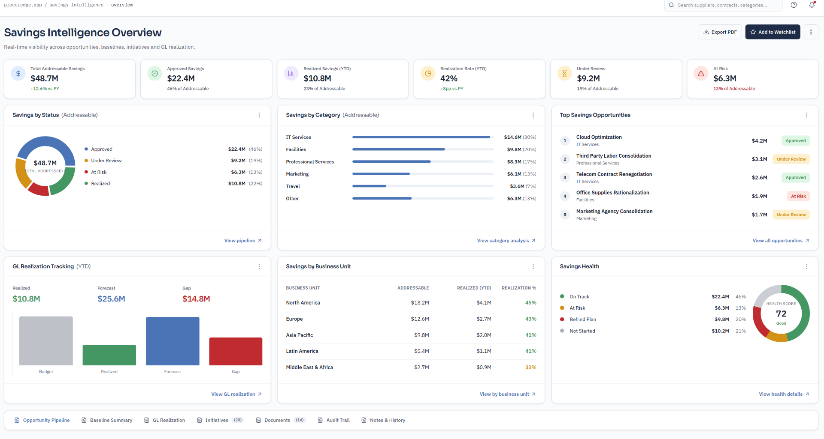Open the page more options kebab menu
The width and height of the screenshot is (824, 439).
click(x=811, y=32)
